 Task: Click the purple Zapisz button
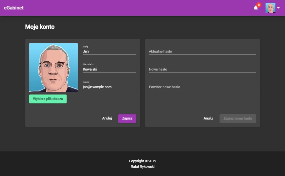coord(127,118)
